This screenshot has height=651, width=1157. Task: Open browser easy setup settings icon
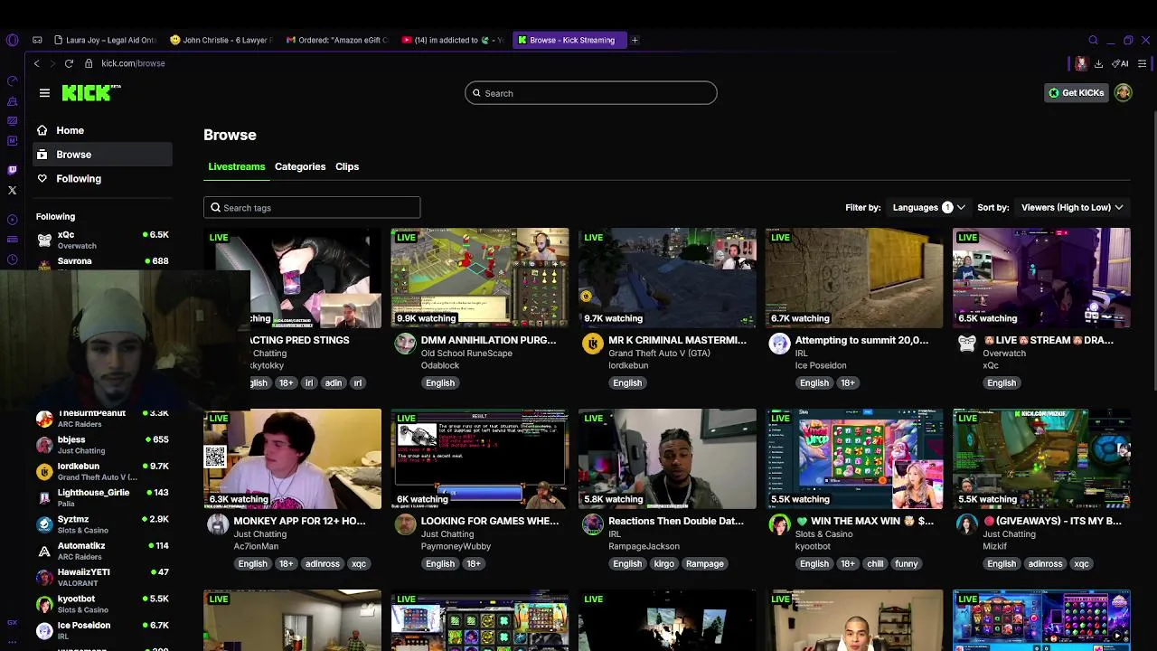pos(1143,63)
